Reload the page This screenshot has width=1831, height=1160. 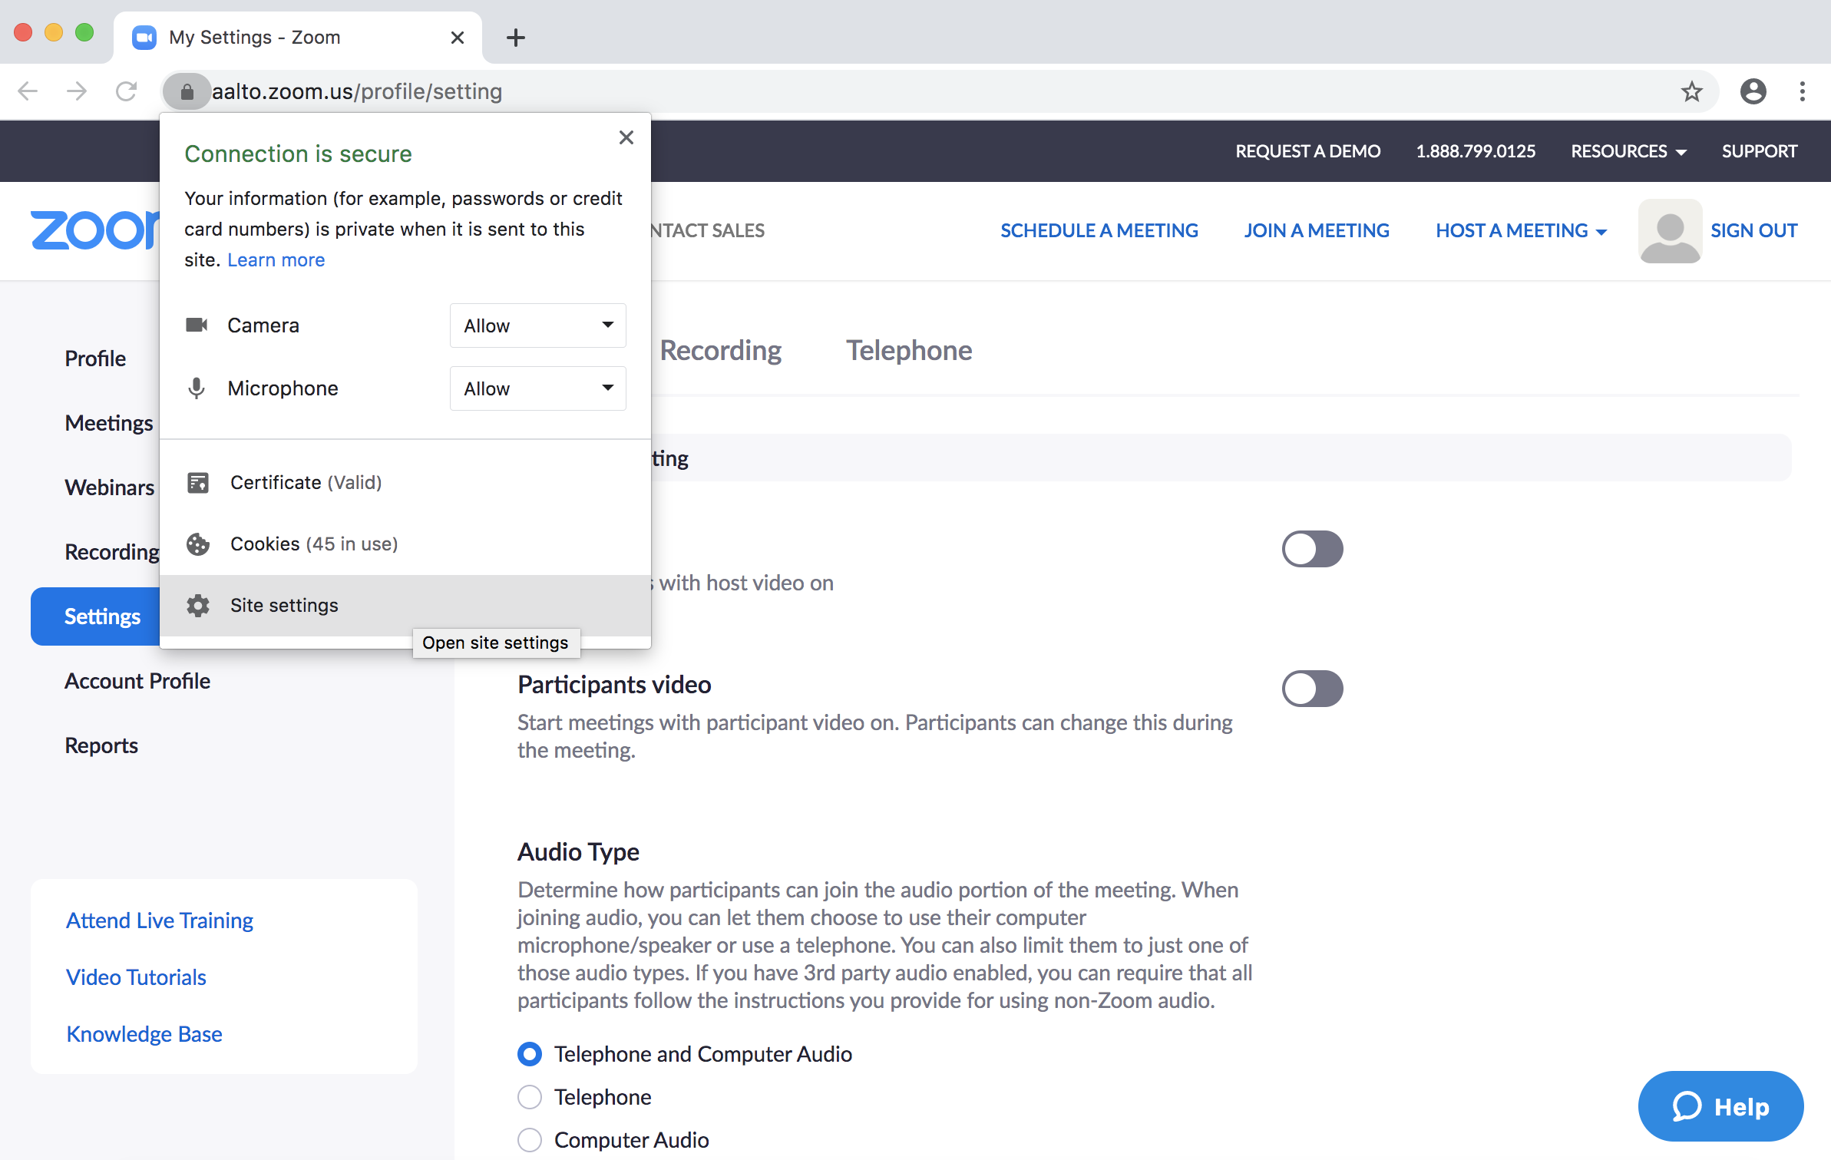[x=127, y=92]
